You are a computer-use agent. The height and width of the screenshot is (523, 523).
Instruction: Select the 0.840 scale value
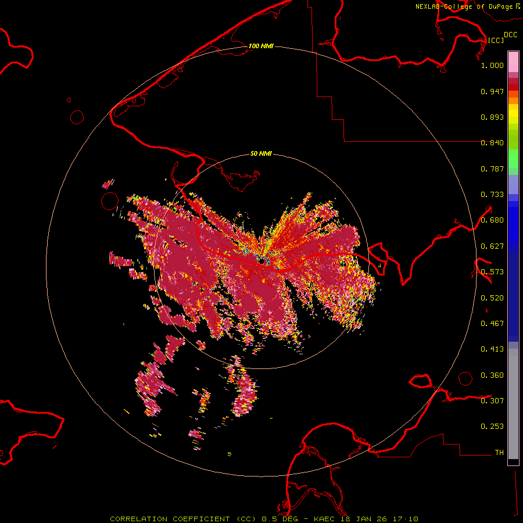point(492,143)
